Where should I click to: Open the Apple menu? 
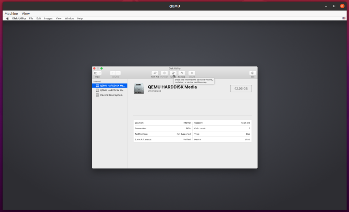[7, 18]
